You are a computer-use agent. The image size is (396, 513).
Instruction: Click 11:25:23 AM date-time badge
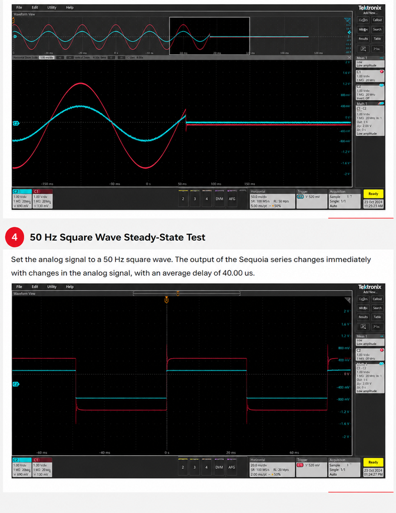373,204
